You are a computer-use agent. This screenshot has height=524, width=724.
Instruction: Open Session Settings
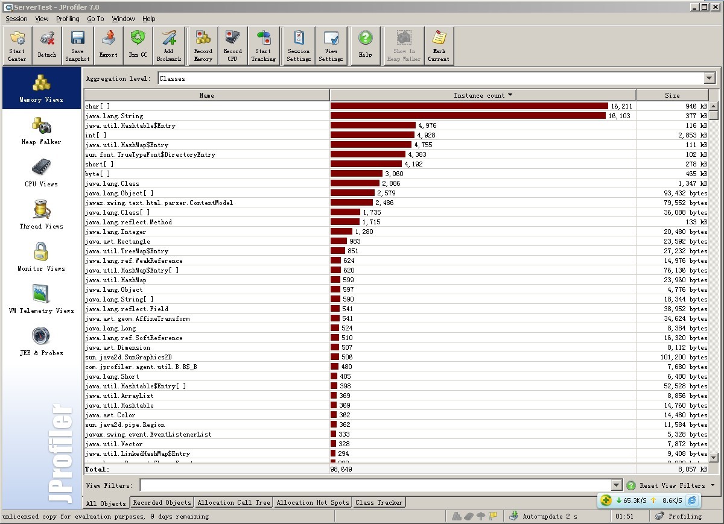299,46
